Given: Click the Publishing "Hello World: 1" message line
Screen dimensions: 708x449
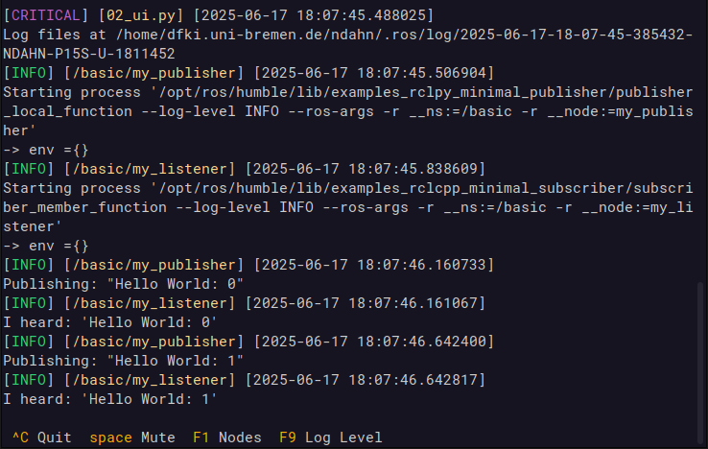Looking at the screenshot, I should [x=123, y=361].
